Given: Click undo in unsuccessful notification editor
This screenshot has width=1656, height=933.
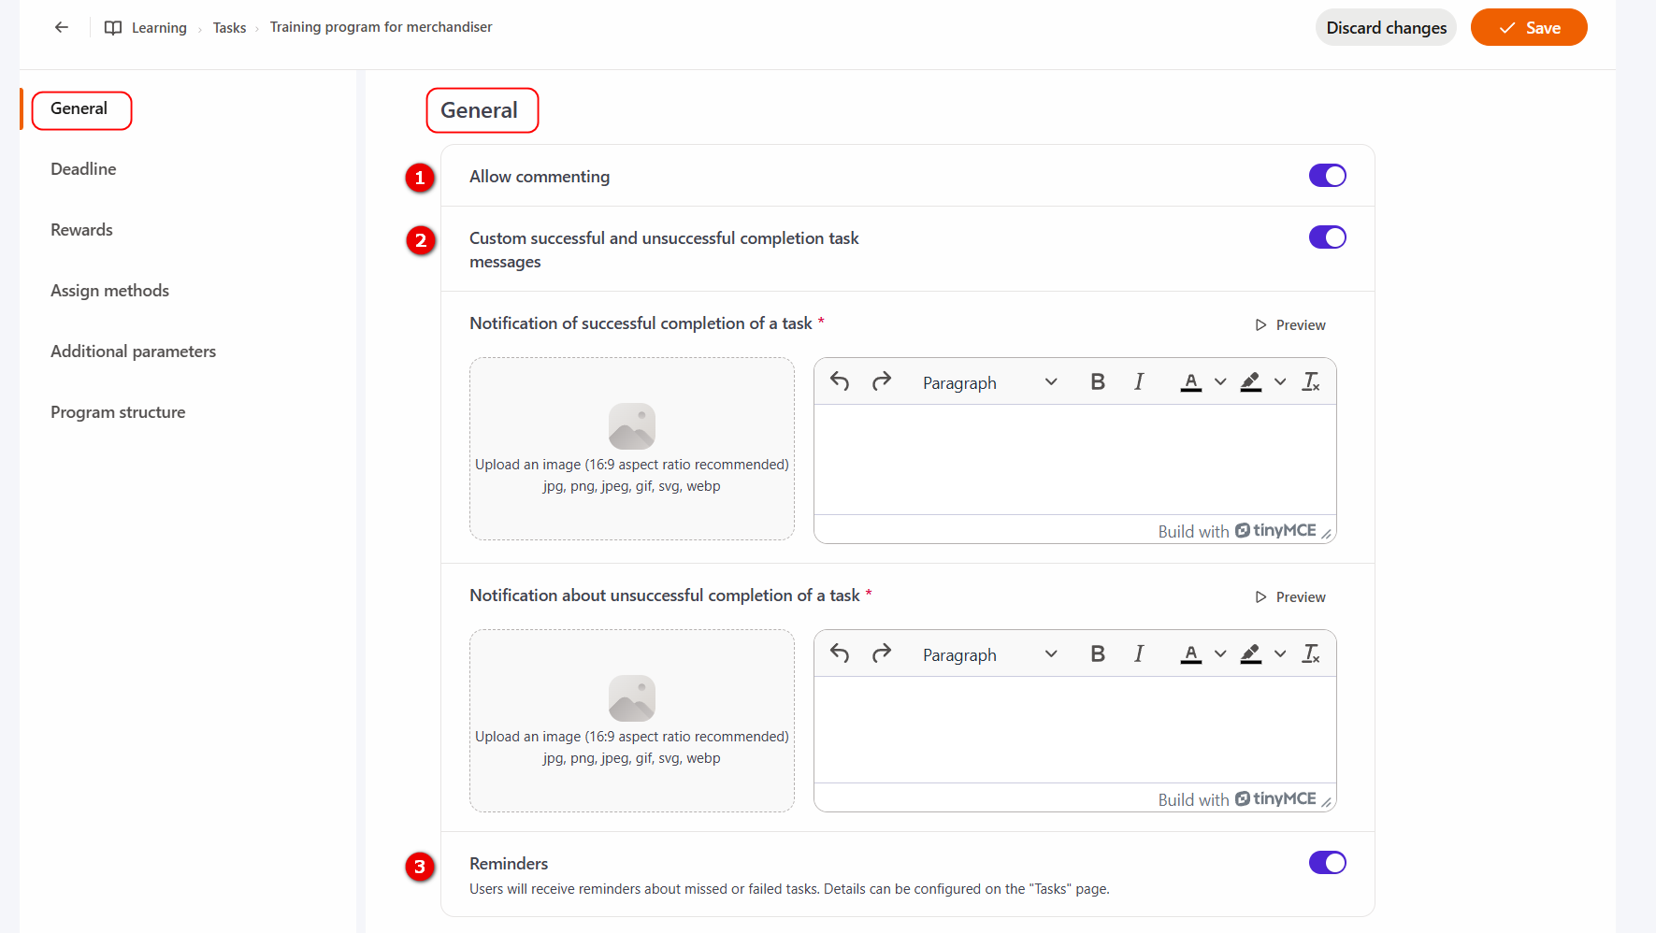Looking at the screenshot, I should 840,653.
